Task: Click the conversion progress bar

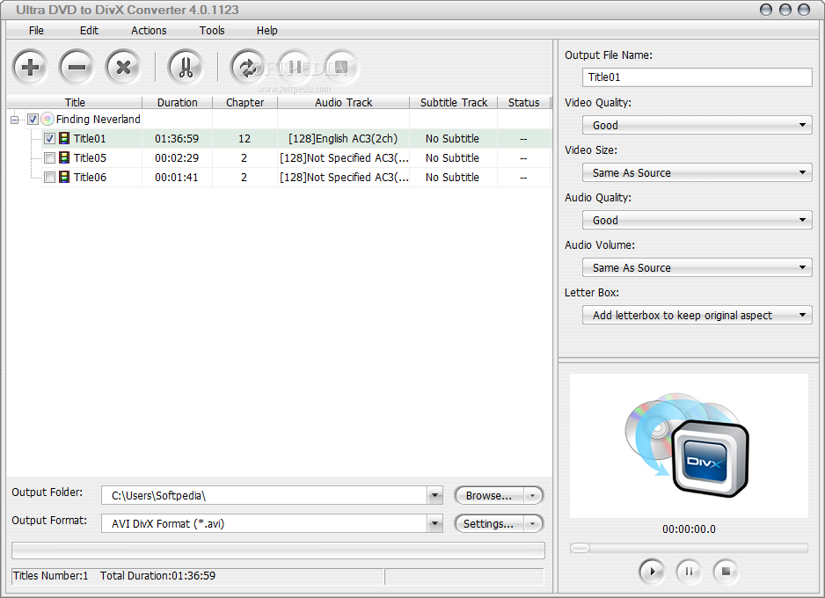Action: (x=278, y=551)
